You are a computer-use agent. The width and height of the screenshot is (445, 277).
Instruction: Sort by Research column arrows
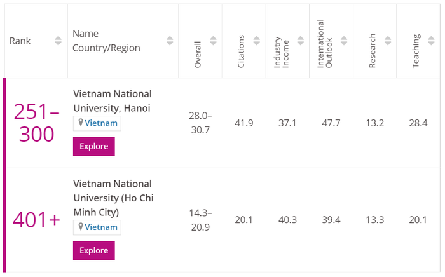387,41
